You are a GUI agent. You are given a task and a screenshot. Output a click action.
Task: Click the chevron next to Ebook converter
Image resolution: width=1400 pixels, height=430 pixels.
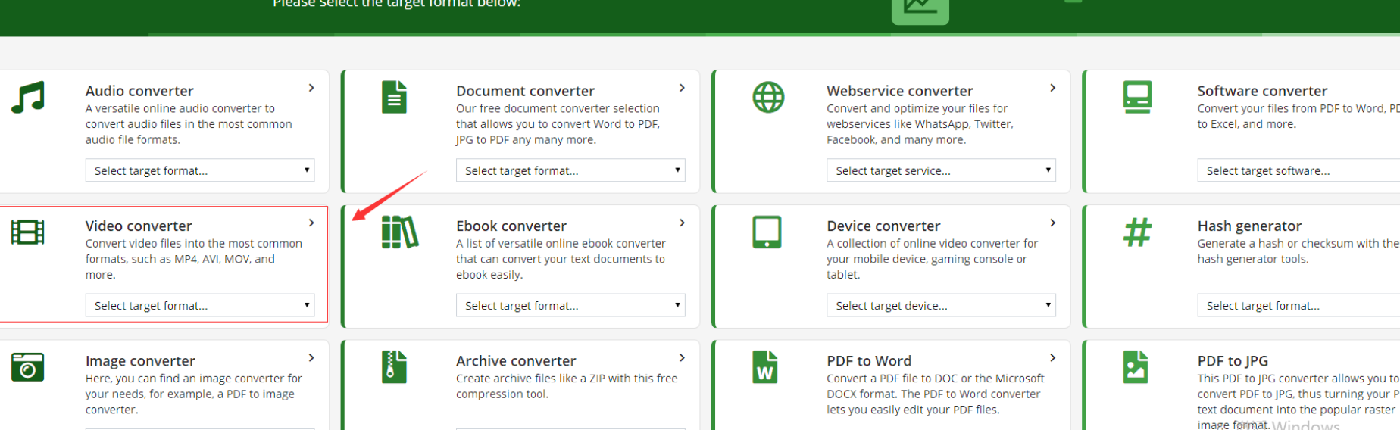[x=682, y=223]
